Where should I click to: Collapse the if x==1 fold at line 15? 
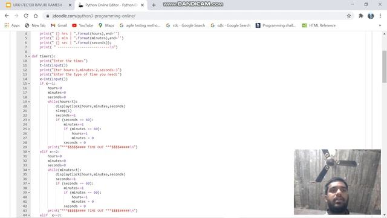(x=29, y=84)
